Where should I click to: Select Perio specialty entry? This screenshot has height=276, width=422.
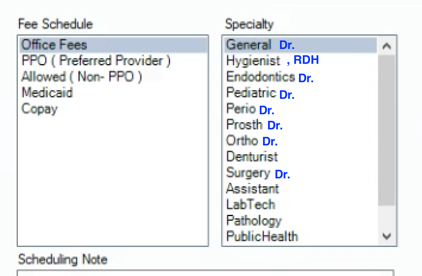click(241, 109)
